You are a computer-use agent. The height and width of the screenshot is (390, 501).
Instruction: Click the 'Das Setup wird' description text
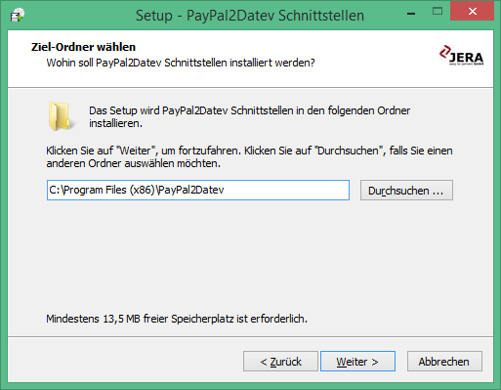pyautogui.click(x=249, y=117)
